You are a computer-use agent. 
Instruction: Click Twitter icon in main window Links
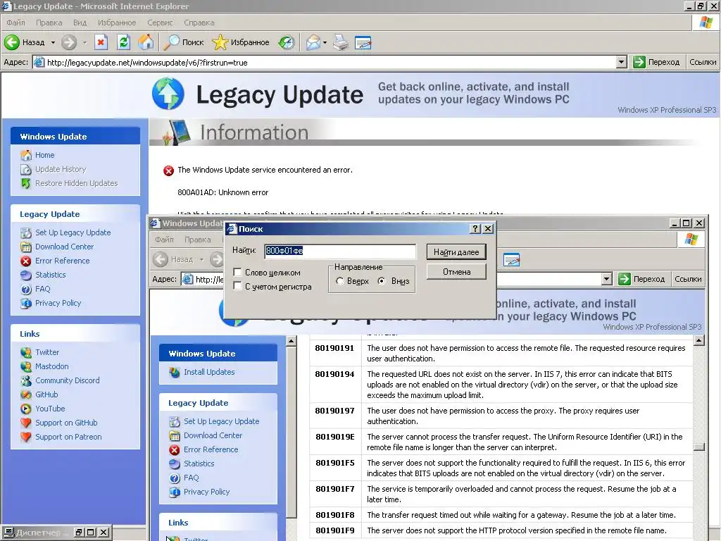[26, 352]
